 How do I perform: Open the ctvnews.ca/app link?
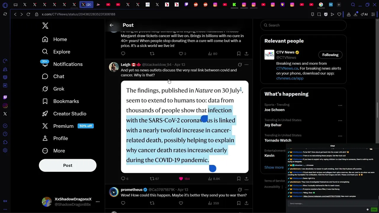pos(290,78)
